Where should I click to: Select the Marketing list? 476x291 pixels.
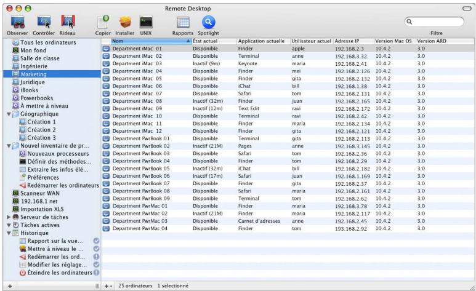point(52,74)
